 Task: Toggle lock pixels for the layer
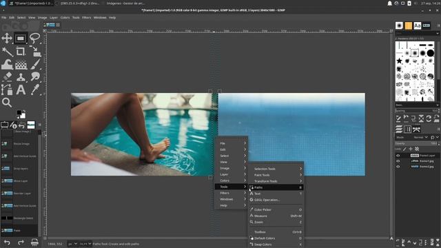coord(404,149)
